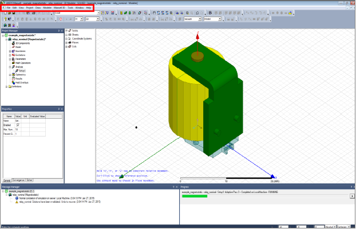Screen dimensions: 356x229
Task: Open the Tools menu
Action: click(x=70, y=7)
